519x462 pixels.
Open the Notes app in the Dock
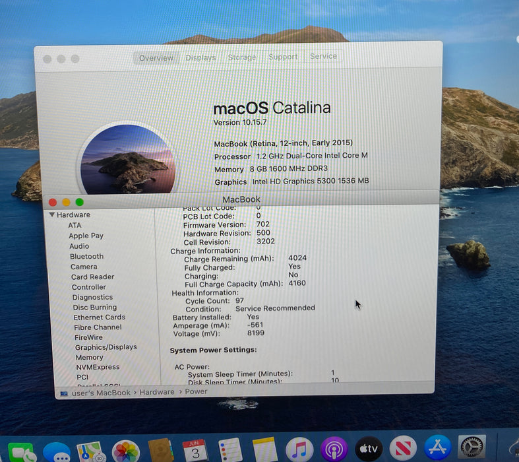(265, 449)
